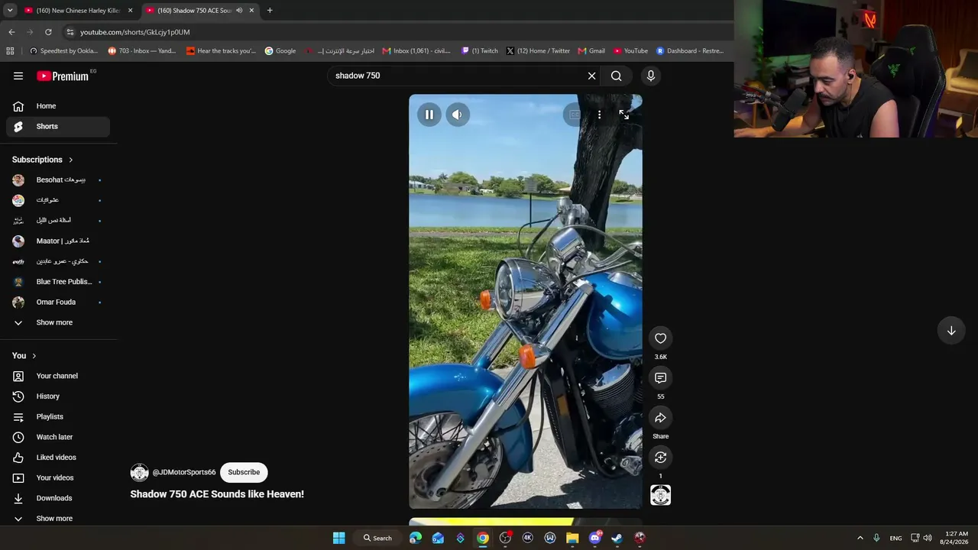
Task: Open Your channel
Action: 58,376
